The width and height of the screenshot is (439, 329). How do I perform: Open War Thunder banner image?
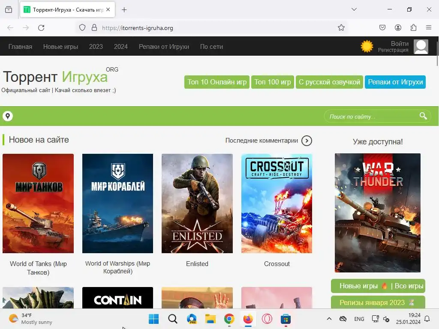(378, 212)
